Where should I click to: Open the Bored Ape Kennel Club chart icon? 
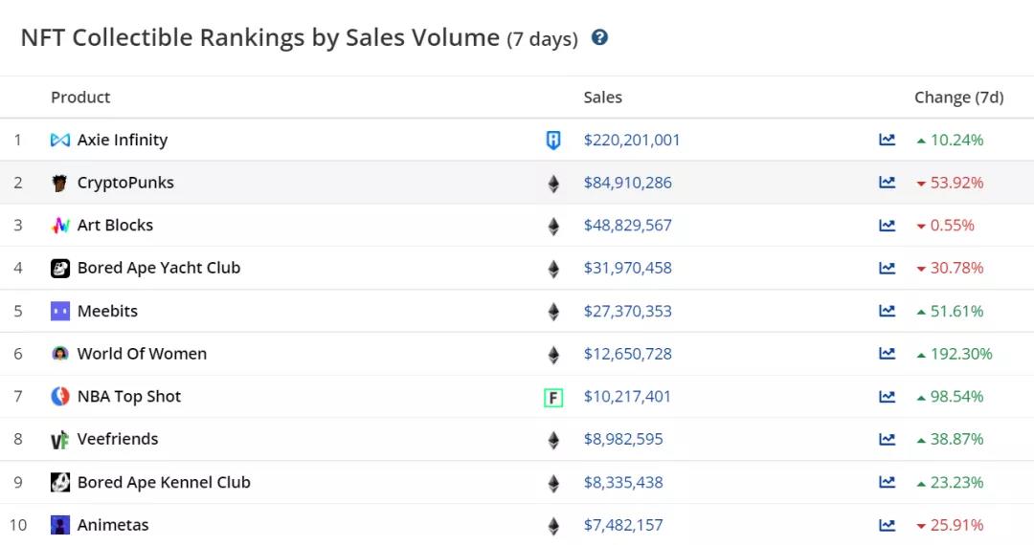(x=887, y=482)
